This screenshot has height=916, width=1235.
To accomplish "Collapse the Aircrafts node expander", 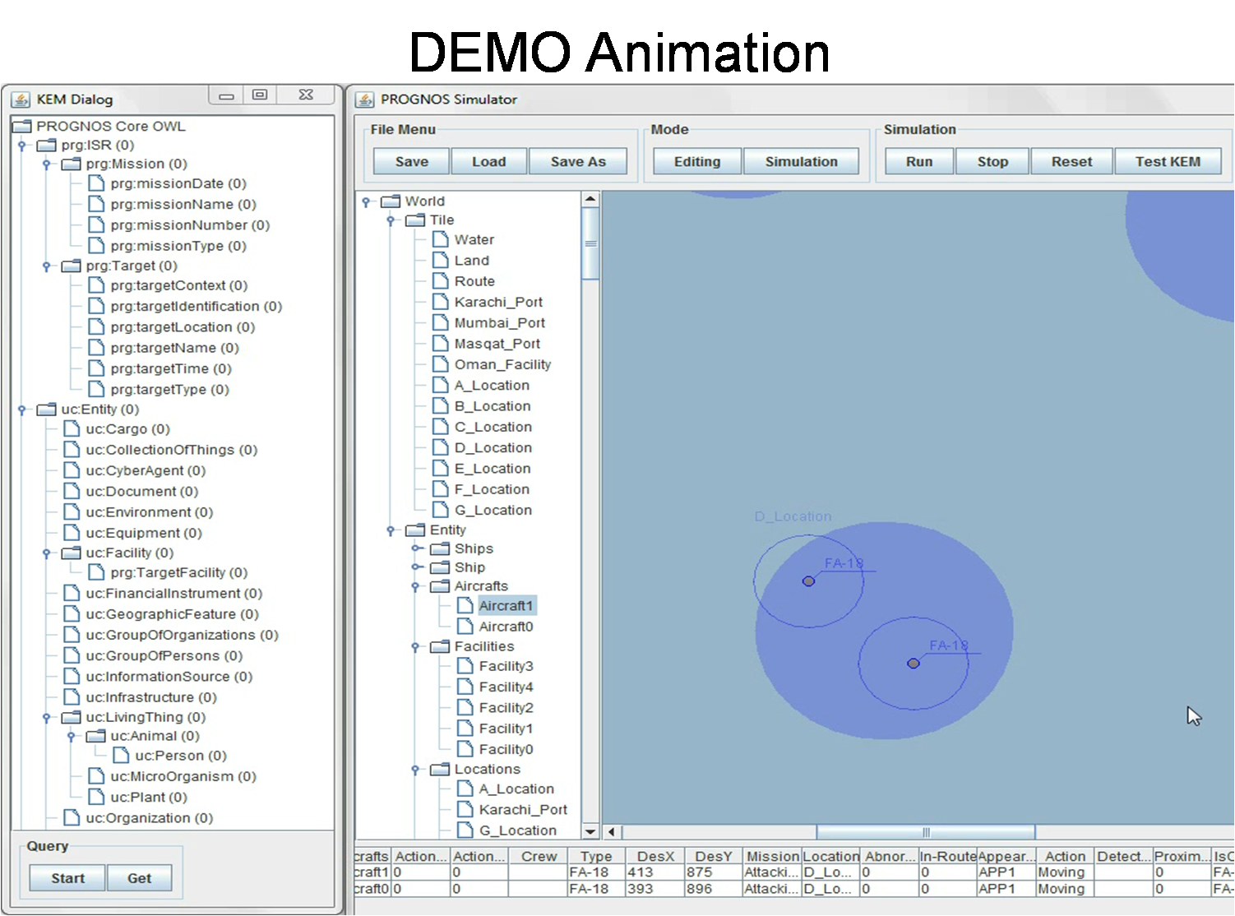I will pos(415,586).
